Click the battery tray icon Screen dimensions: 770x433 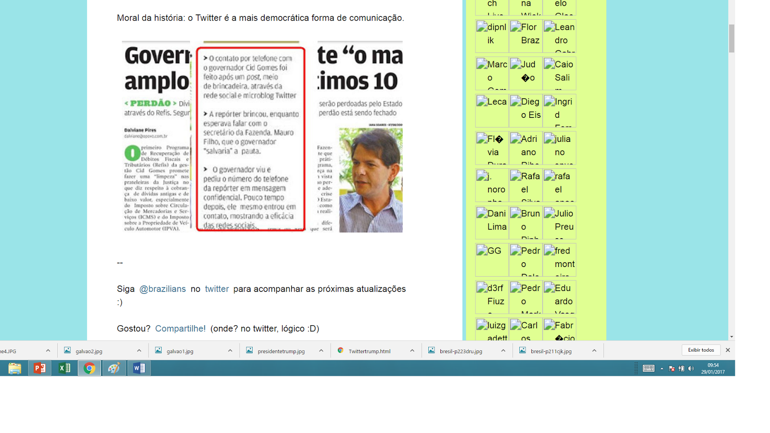(681, 369)
